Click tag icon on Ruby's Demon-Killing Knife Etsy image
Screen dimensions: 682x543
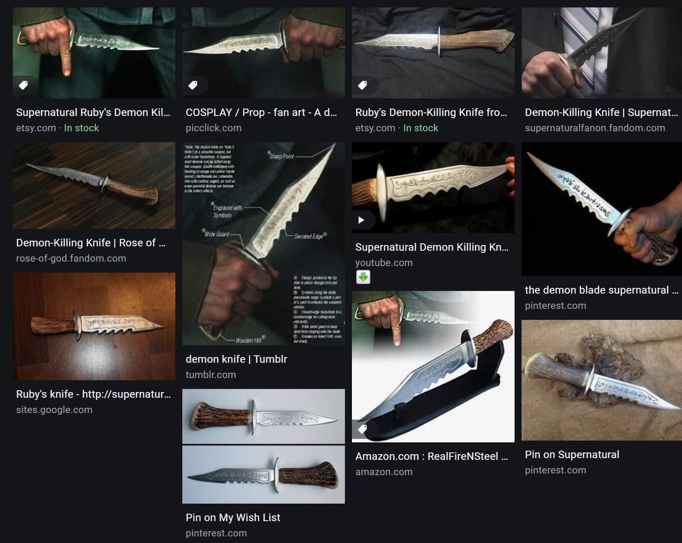click(362, 85)
